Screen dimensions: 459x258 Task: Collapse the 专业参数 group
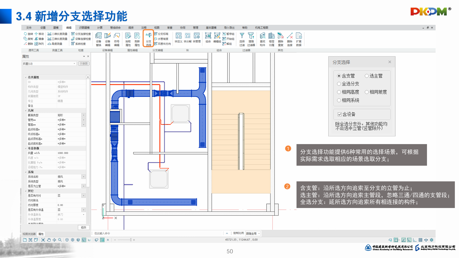(x=26, y=148)
